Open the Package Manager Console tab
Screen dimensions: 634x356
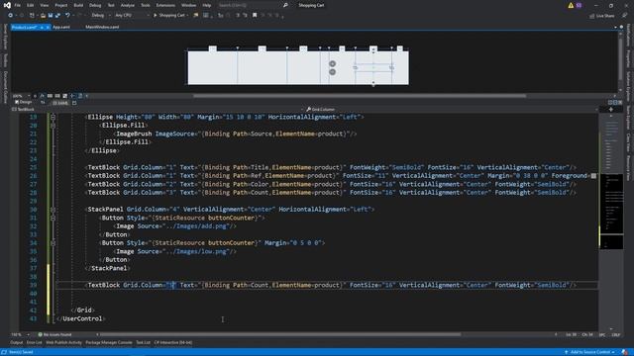[x=109, y=343]
